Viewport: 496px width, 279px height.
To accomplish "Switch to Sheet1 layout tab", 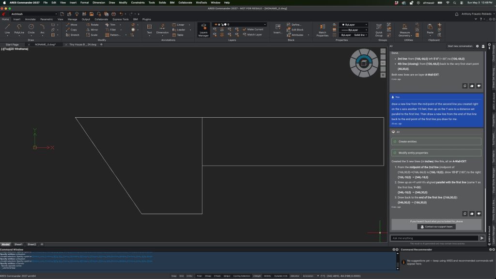I will point(18,244).
